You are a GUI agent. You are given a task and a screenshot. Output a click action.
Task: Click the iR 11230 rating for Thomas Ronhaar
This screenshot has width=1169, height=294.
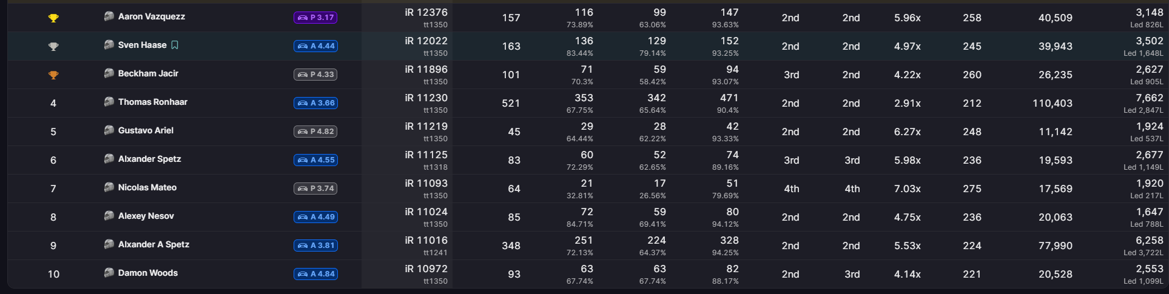click(426, 98)
